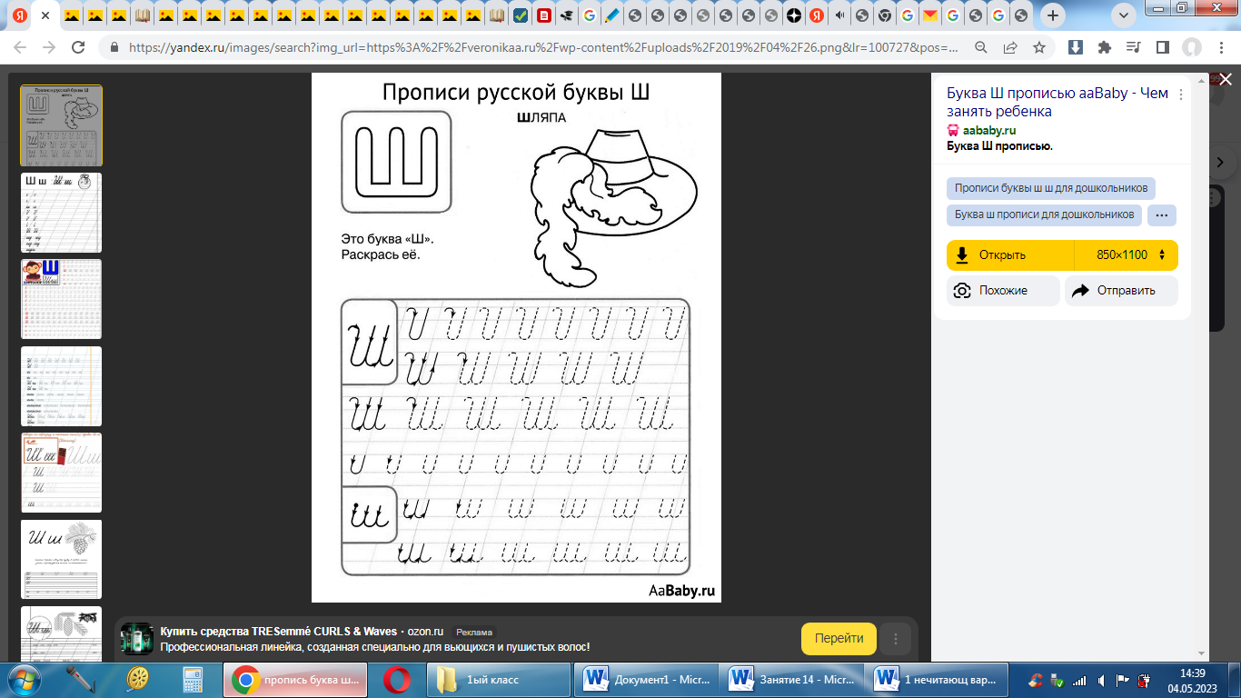
Task: Open the tab search dropdown arrow
Action: (x=1123, y=15)
